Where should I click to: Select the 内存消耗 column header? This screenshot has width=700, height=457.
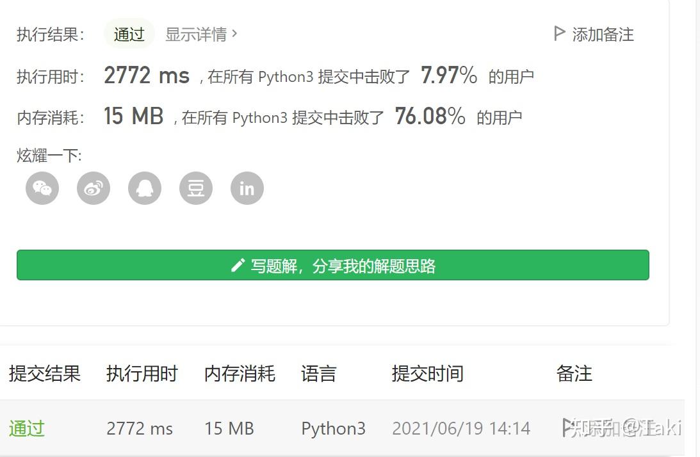pyautogui.click(x=240, y=373)
